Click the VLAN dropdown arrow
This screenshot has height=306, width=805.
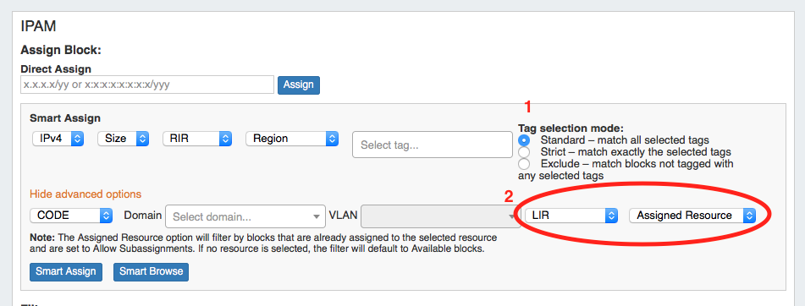pos(511,217)
